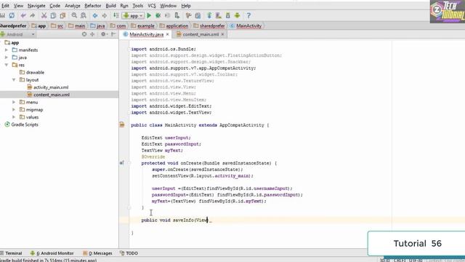Open Project panel settings gear
Viewport: 465px width, 262px height.
click(103, 34)
